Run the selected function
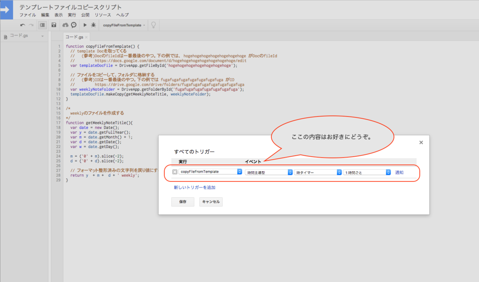This screenshot has width=479, height=282. (x=85, y=25)
